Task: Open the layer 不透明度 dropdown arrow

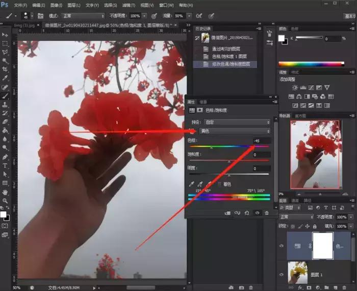Action: coord(351,217)
